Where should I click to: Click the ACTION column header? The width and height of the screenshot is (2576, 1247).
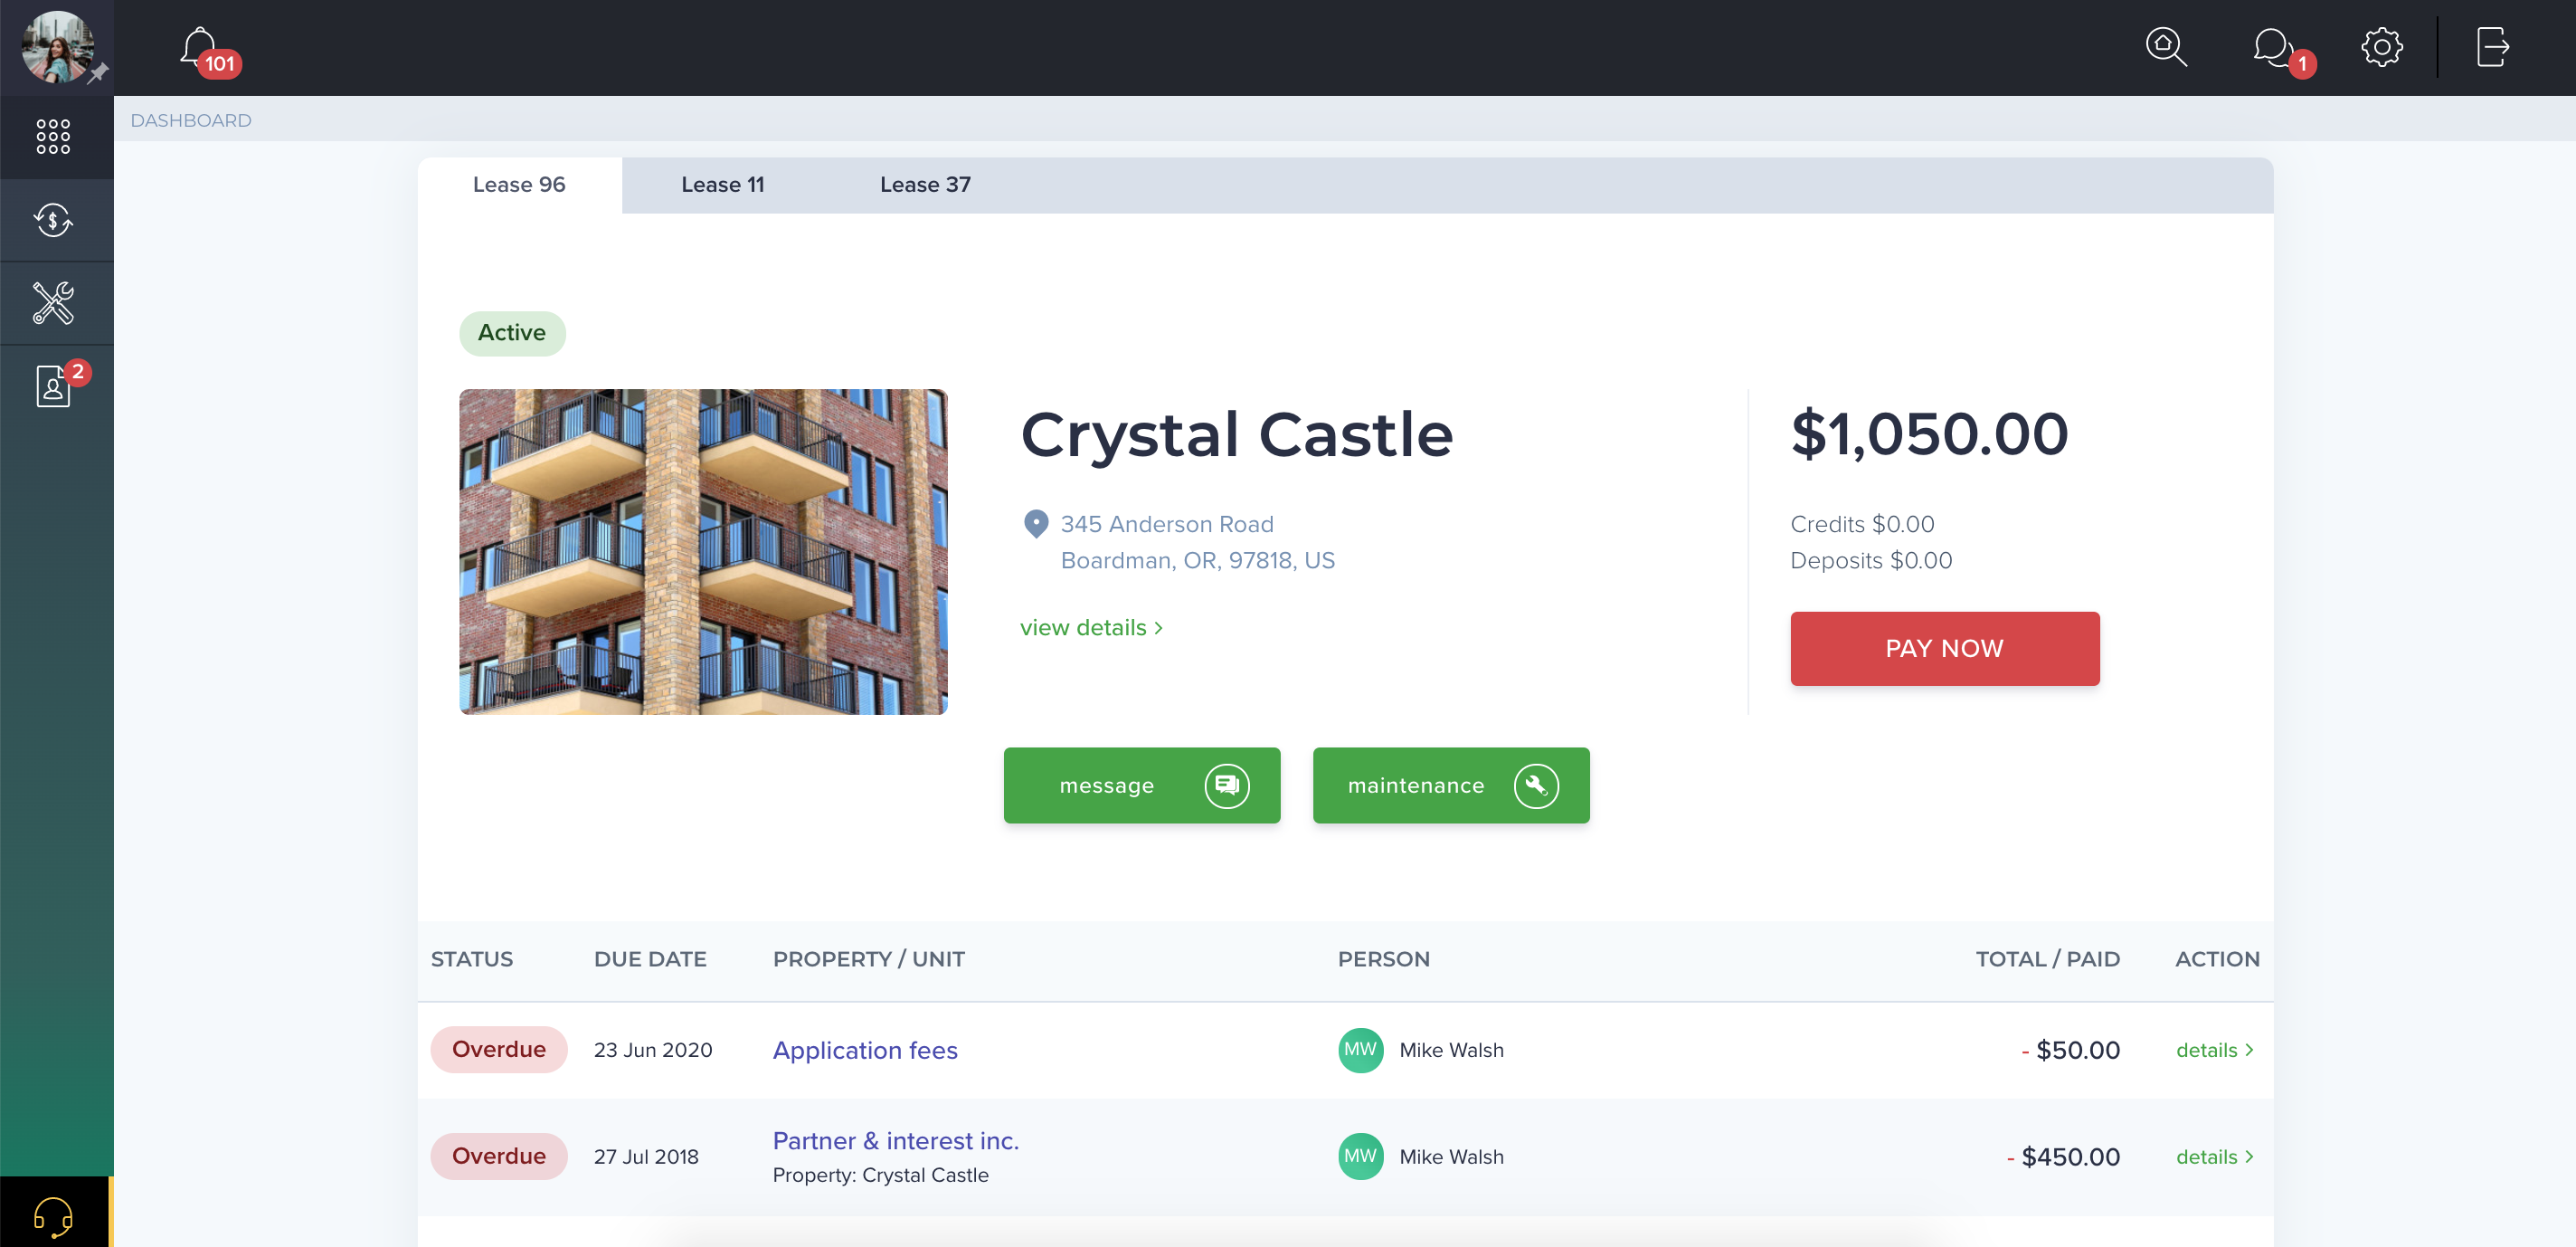2216,958
